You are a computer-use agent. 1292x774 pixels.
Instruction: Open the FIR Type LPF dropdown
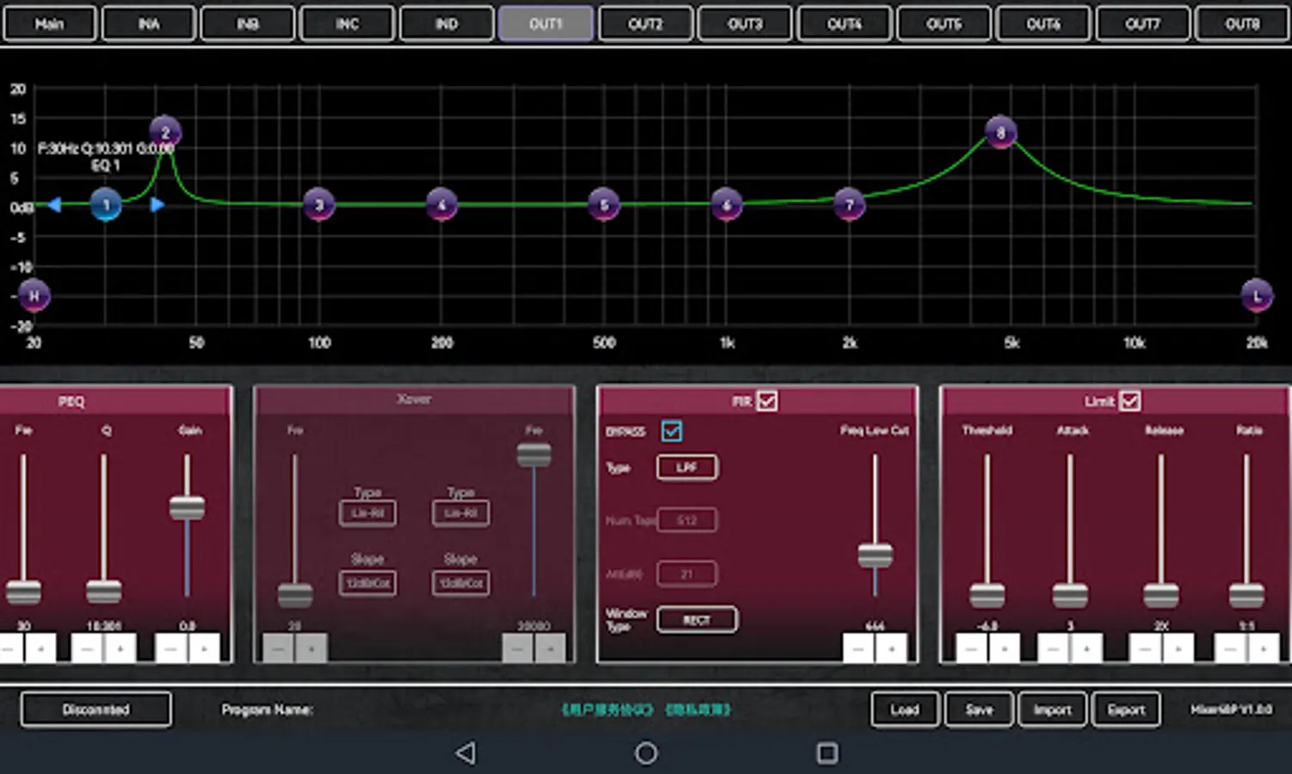click(x=686, y=467)
